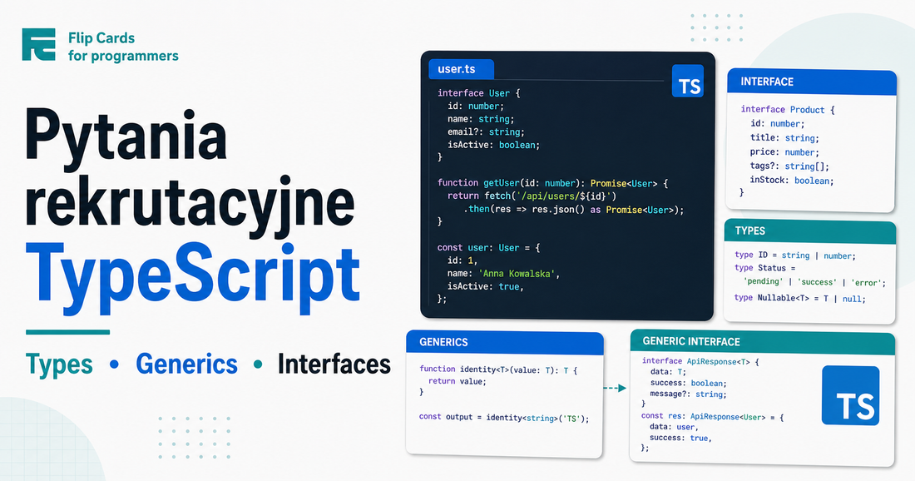Click the line "success: true,"

click(680, 438)
